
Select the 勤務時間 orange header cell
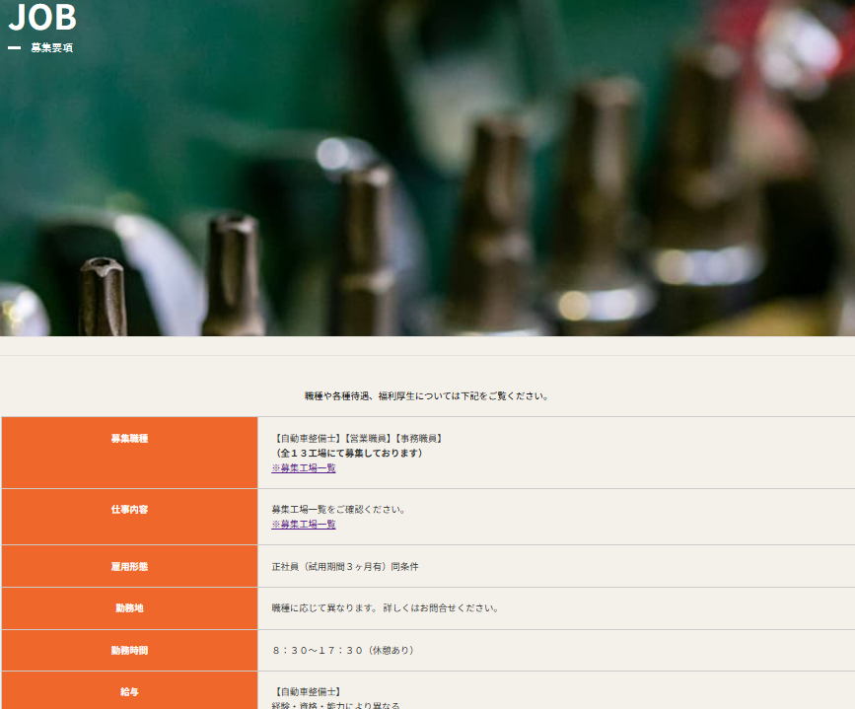pos(129,651)
